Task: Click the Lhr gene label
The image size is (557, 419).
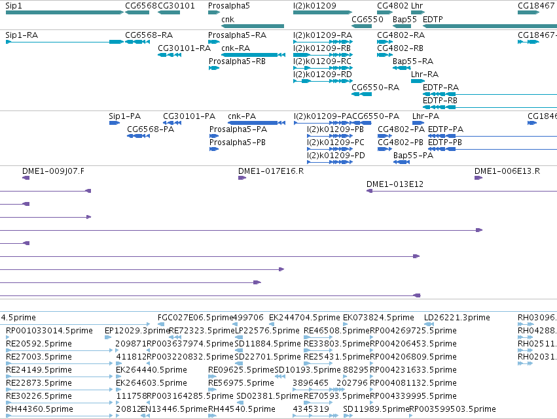Action: [417, 6]
